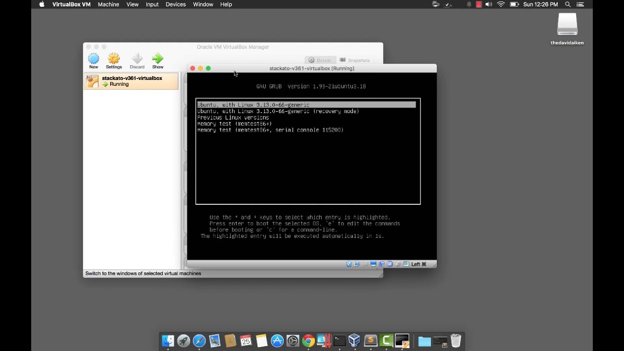Open Terminal from the Dock
The height and width of the screenshot is (351, 624).
coord(339,340)
